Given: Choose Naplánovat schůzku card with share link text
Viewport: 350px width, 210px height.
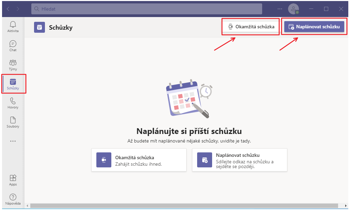Looking at the screenshot, I should point(240,160).
